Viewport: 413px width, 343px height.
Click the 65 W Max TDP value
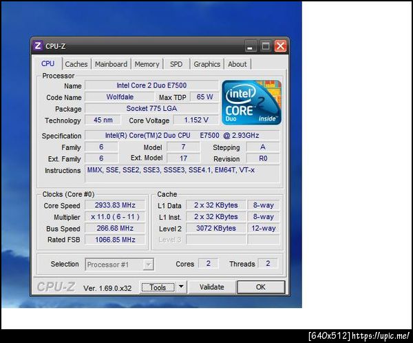click(204, 97)
